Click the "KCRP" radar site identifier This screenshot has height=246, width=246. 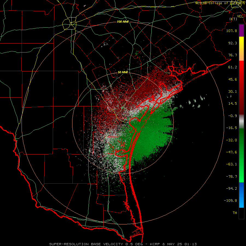click(155, 244)
